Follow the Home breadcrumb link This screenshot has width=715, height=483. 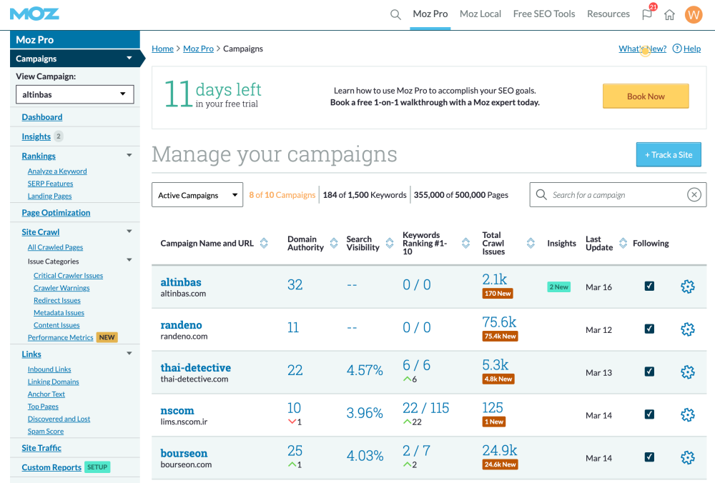[x=162, y=49]
